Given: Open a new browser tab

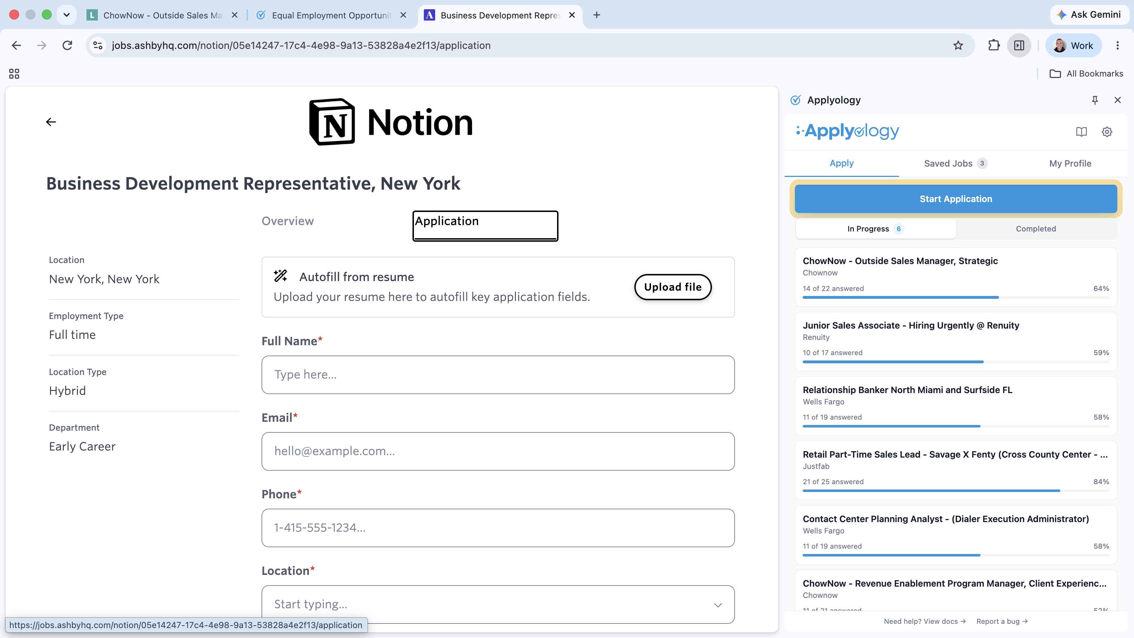Looking at the screenshot, I should point(596,15).
